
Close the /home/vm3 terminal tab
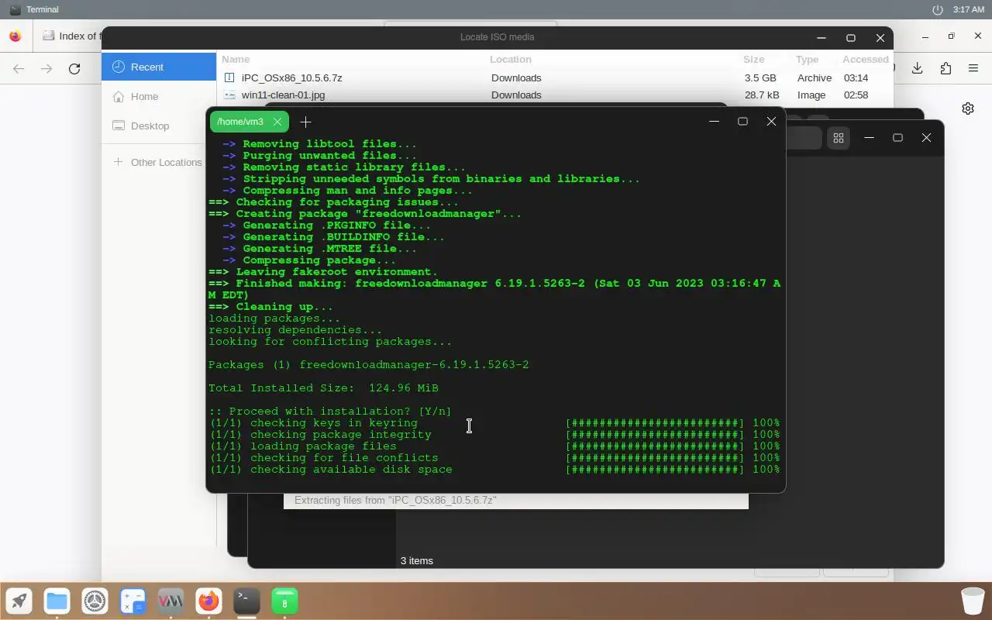click(277, 122)
